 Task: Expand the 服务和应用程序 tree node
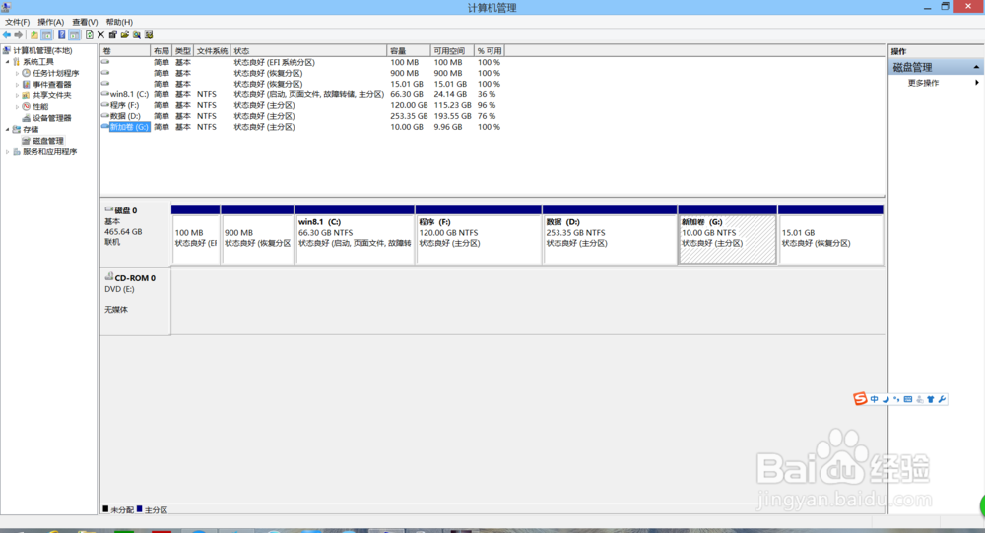pyautogui.click(x=8, y=151)
